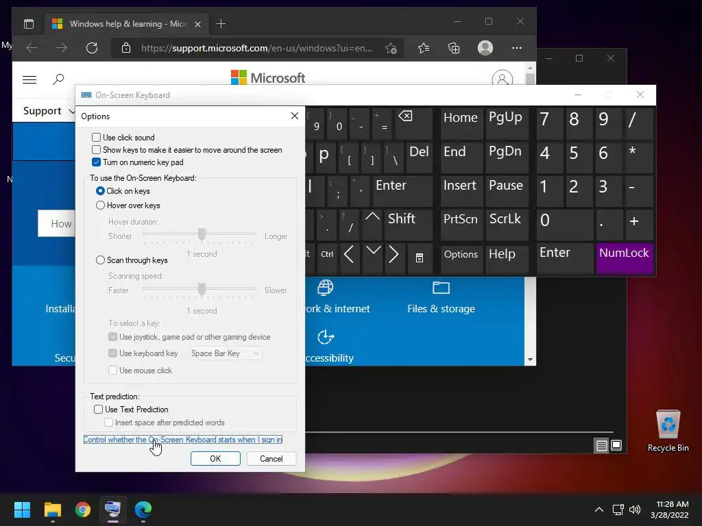Expand the Support dropdown on Microsoft page
This screenshot has width=702, height=526.
pos(49,111)
